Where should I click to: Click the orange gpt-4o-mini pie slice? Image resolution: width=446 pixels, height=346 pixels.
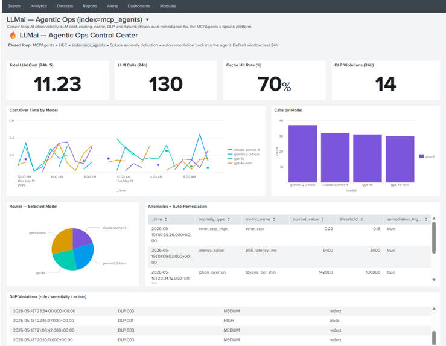point(63,240)
